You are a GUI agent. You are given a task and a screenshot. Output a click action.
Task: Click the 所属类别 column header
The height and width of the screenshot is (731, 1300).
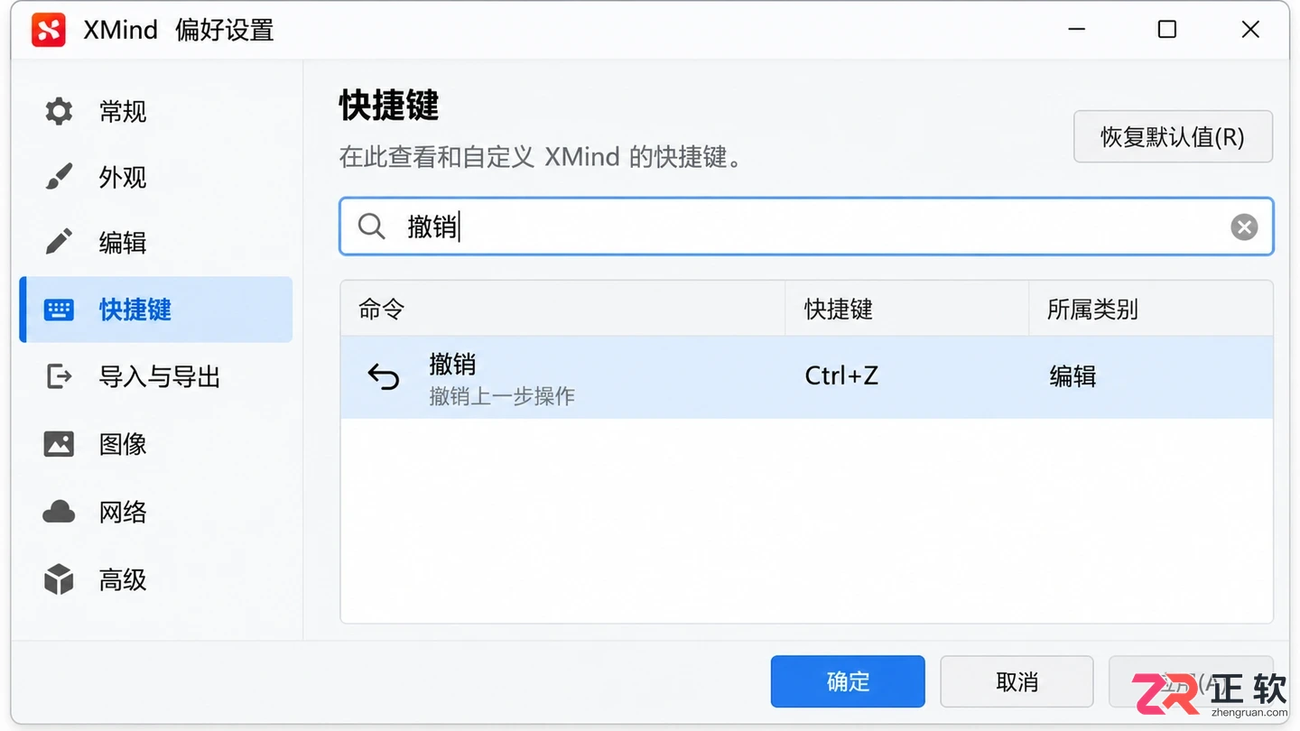1151,310
